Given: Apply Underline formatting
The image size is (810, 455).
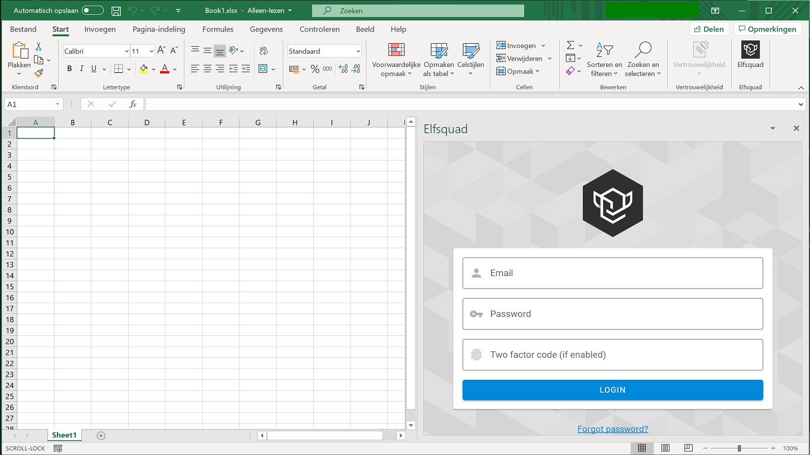Looking at the screenshot, I should pos(94,69).
